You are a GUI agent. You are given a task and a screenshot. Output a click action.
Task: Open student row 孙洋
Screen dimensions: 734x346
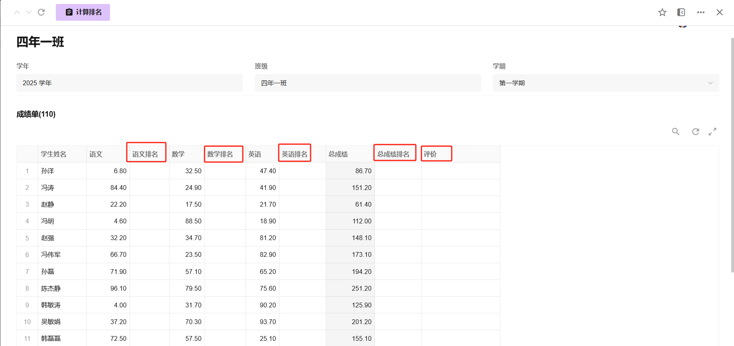coord(47,171)
